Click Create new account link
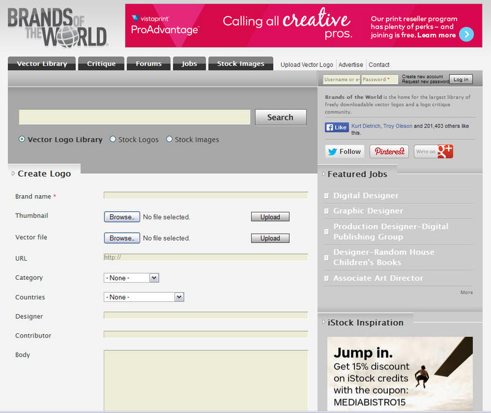This screenshot has height=413, width=491. pos(422,77)
